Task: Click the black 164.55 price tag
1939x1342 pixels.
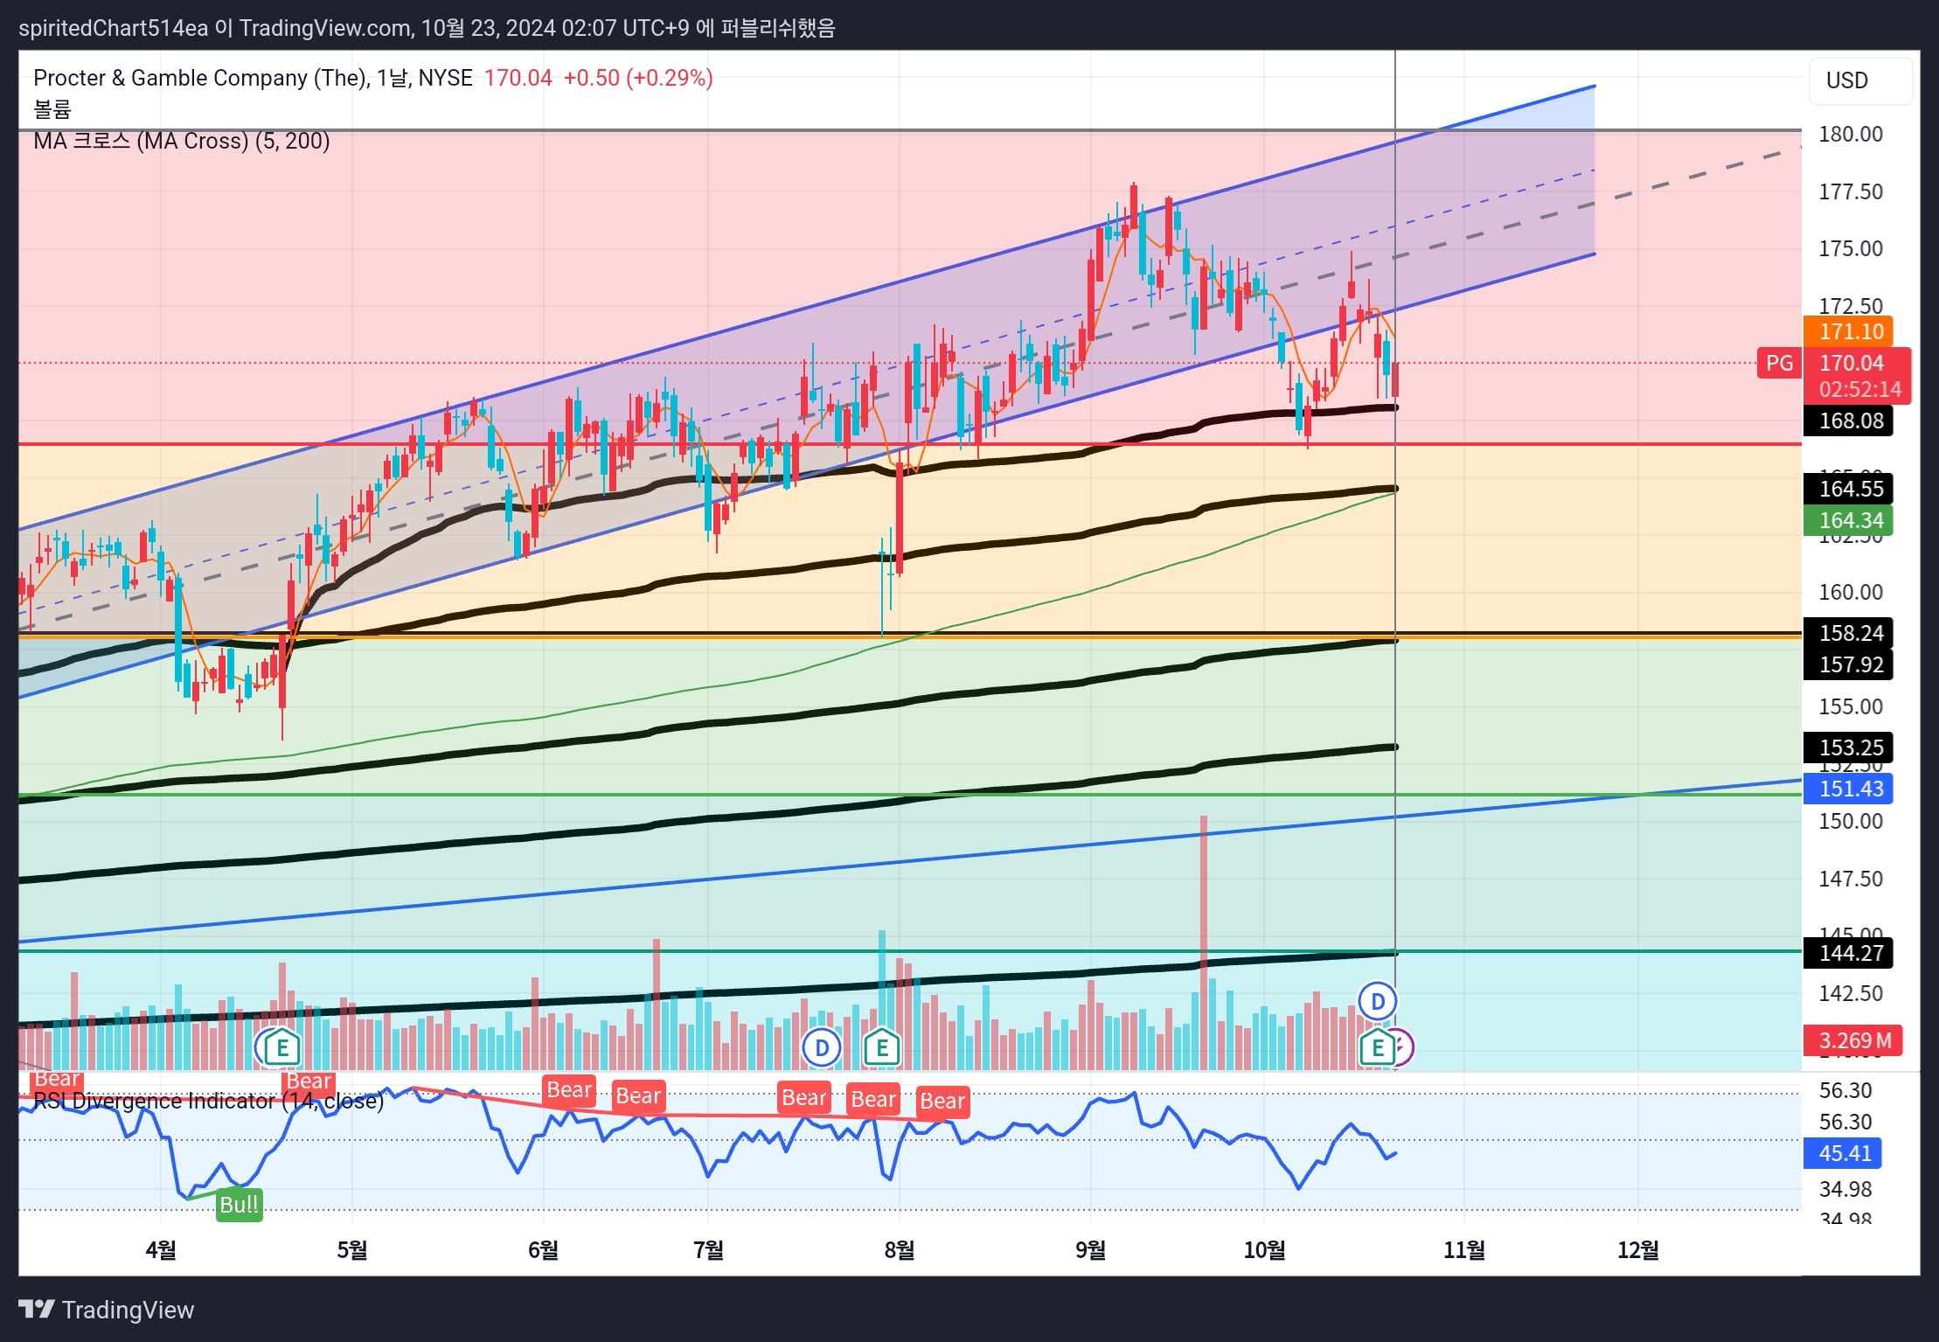Action: (x=1848, y=489)
